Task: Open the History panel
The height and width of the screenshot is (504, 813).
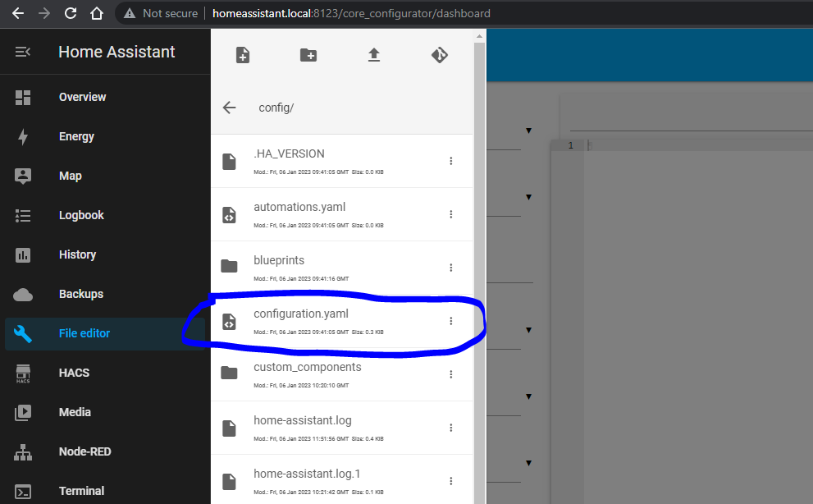Action: [105, 254]
